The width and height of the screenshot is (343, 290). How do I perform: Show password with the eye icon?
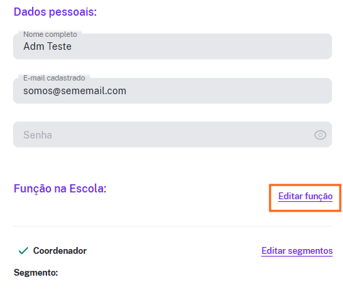pos(320,135)
